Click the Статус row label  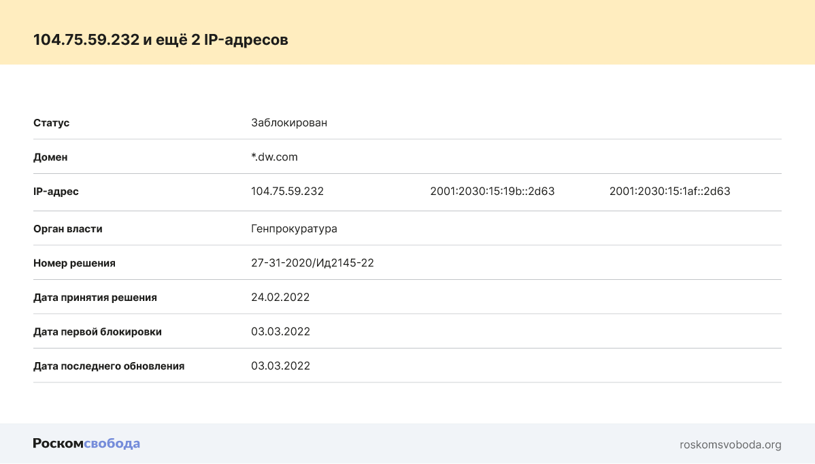click(52, 123)
